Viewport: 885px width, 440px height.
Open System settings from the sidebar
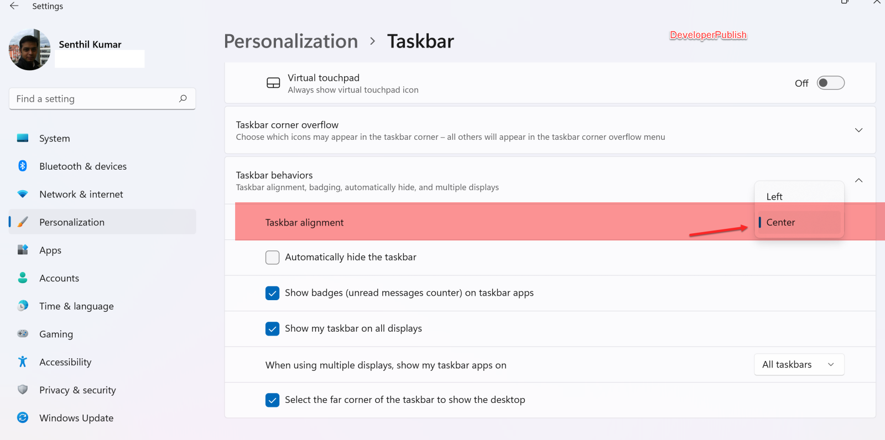tap(54, 138)
